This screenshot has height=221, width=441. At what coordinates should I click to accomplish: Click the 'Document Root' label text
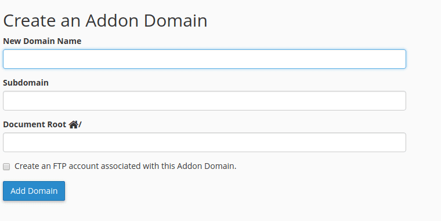(x=35, y=124)
